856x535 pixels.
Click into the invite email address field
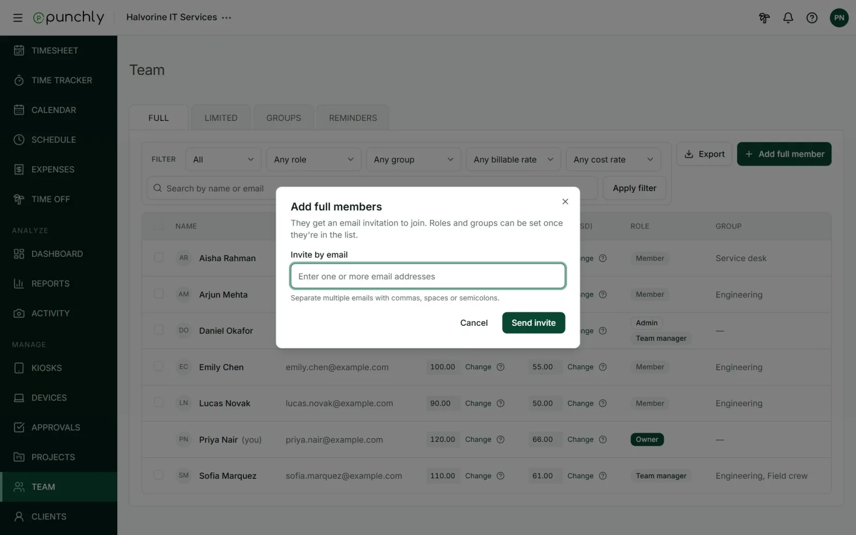(428, 276)
